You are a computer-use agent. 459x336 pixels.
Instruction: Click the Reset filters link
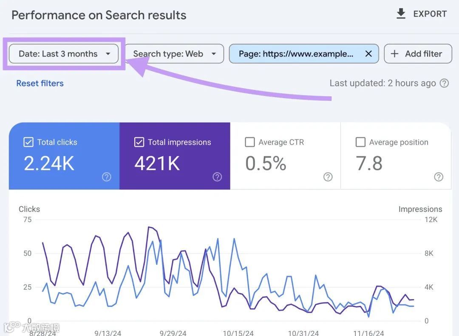pyautogui.click(x=40, y=83)
